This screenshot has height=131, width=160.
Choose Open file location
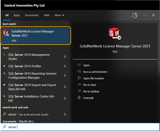(x=94, y=78)
